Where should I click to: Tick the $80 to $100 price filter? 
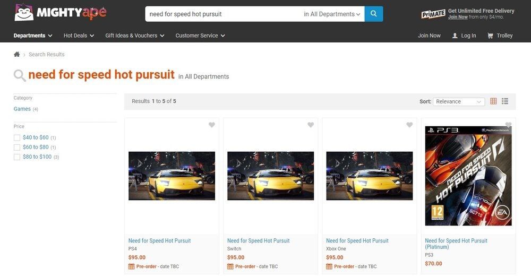click(x=17, y=157)
